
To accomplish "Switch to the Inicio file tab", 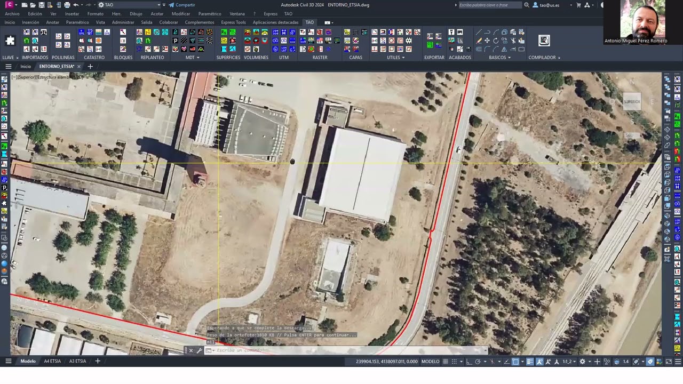I will tap(26, 67).
